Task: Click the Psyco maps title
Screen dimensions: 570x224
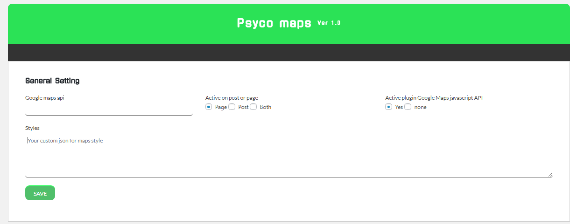Action: coord(274,23)
